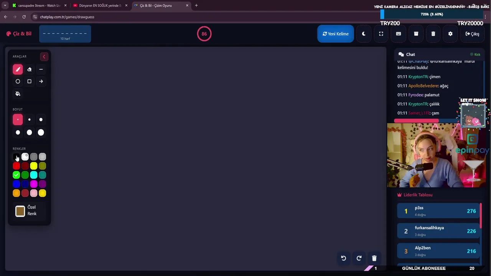The height and width of the screenshot is (276, 491).
Task: Pick the orange color swatch
Action: (x=16, y=194)
